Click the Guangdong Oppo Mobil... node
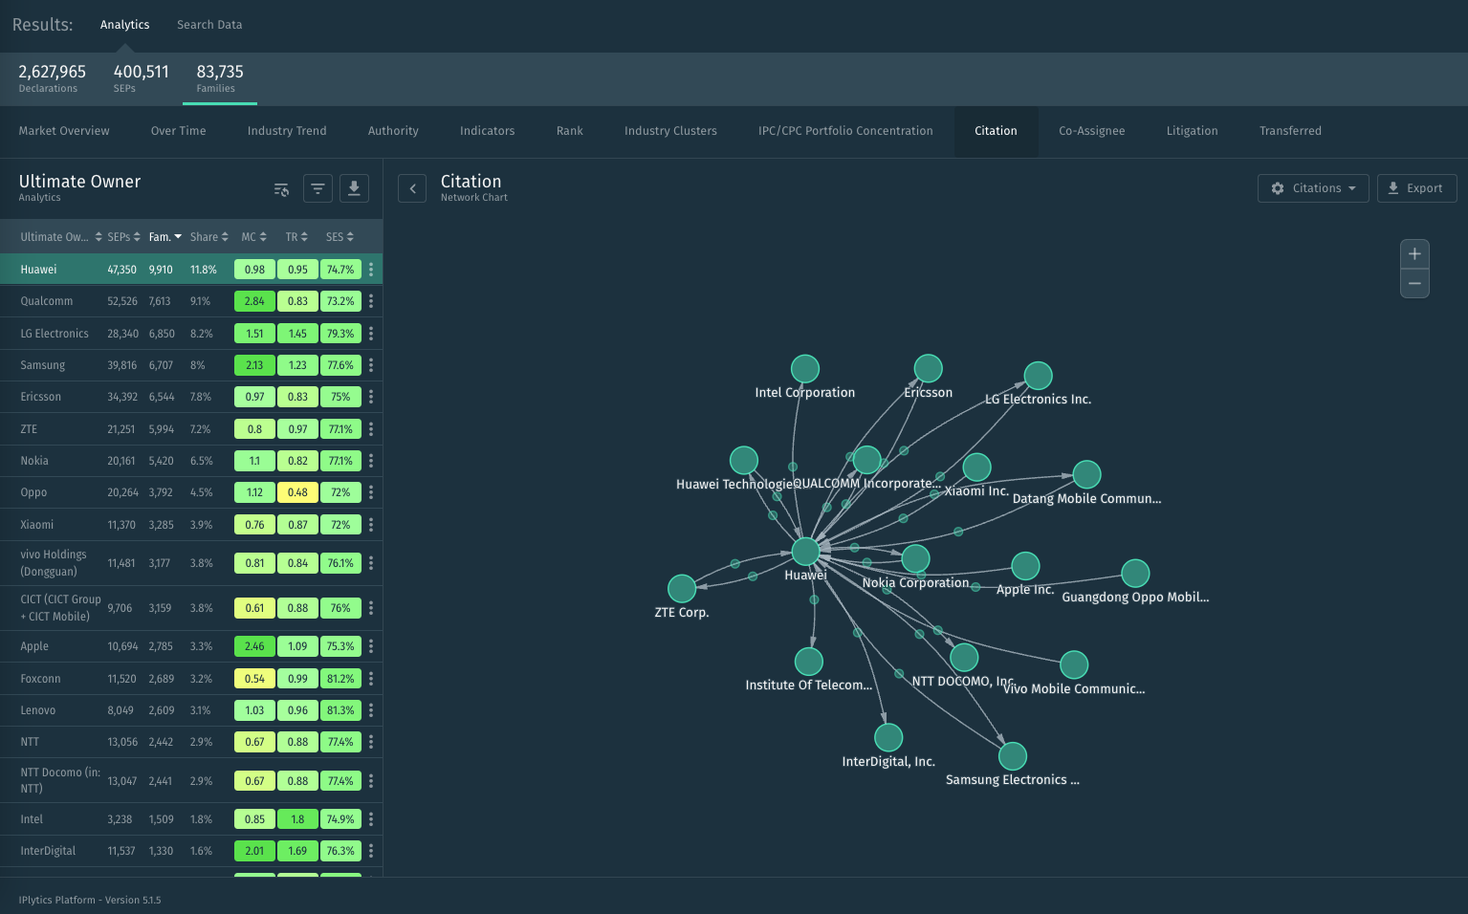 [x=1135, y=574]
